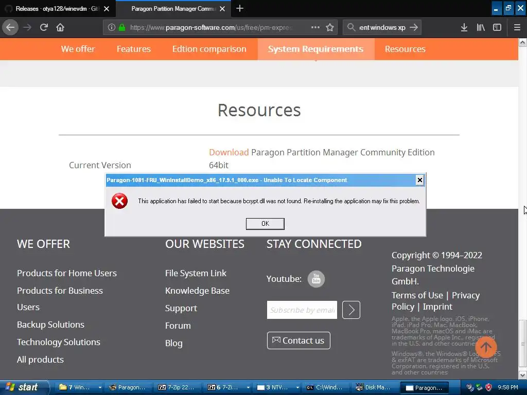Click the browser forward arrow
Viewport: 527px width, 395px height.
coord(27,27)
